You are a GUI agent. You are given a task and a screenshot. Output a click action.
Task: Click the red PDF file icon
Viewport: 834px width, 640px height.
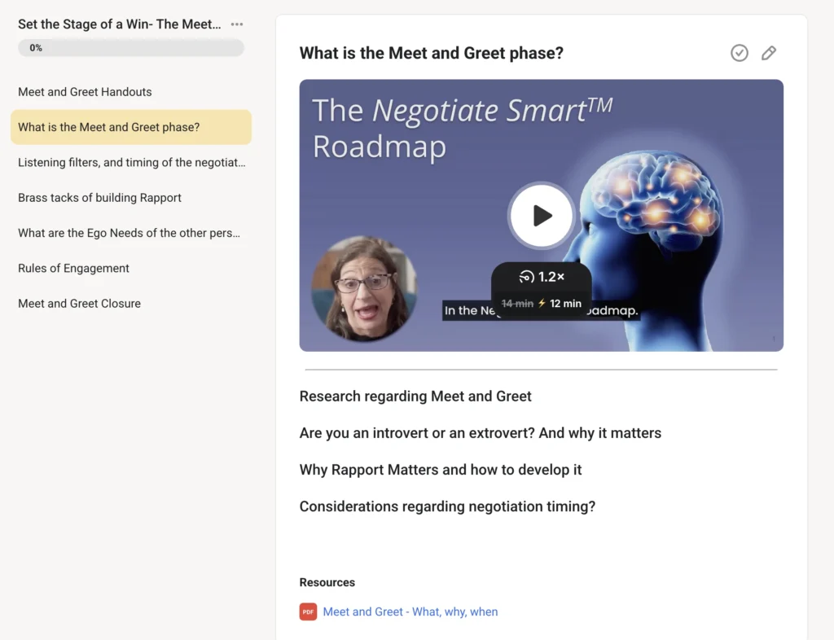(x=308, y=612)
